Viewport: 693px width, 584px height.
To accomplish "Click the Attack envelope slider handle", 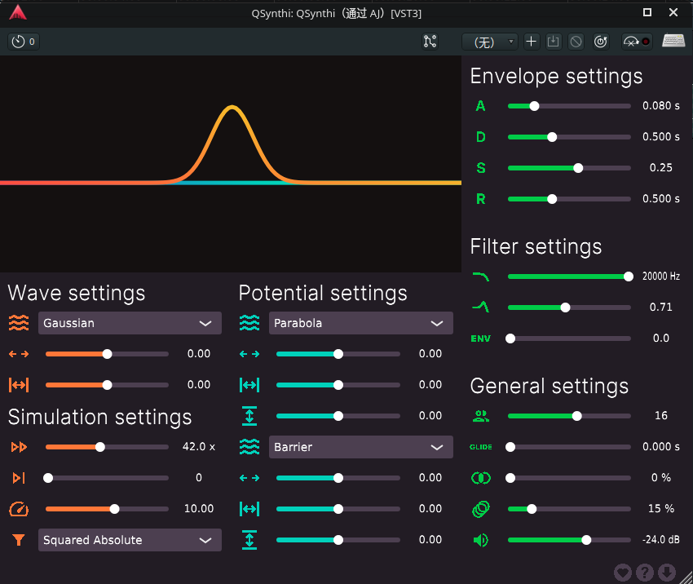I will click(x=534, y=106).
